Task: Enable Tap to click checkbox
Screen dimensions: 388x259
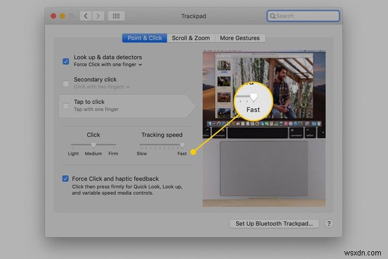Action: tap(66, 106)
